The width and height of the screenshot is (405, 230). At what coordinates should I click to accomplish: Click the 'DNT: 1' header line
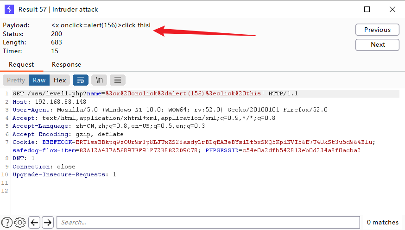tap(24, 158)
